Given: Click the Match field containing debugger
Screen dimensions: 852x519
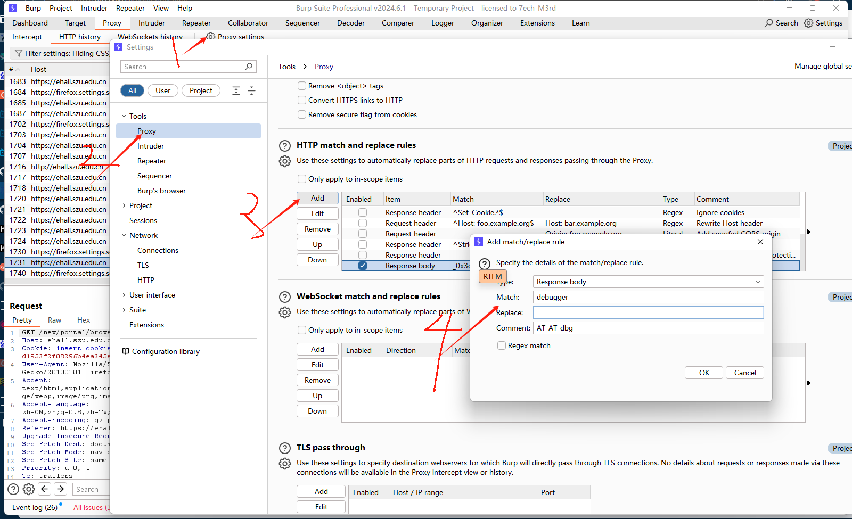Looking at the screenshot, I should [648, 297].
